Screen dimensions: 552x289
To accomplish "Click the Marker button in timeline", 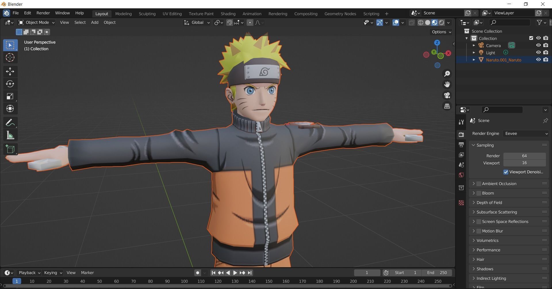I will point(87,273).
